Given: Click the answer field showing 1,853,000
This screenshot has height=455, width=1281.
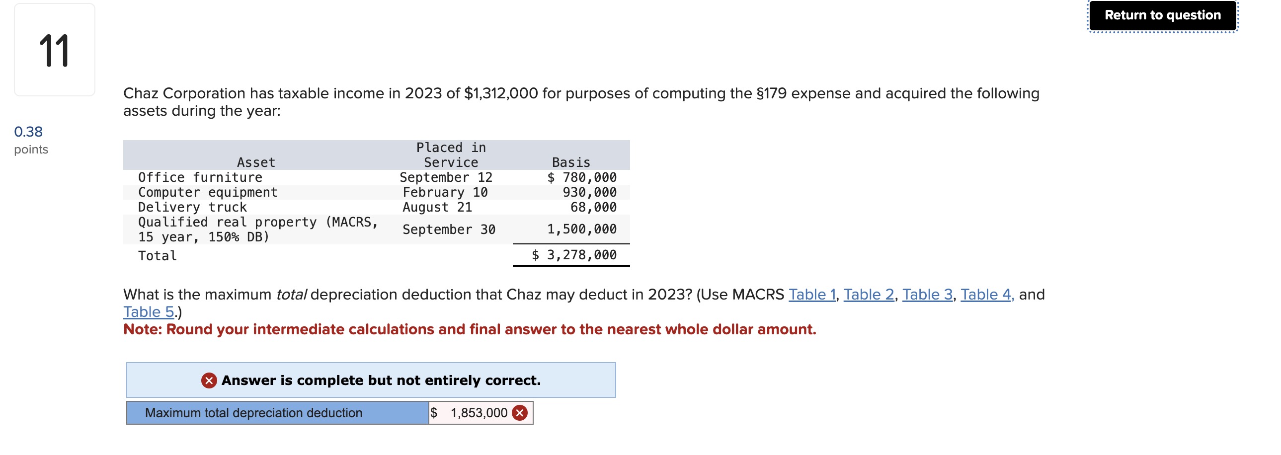Looking at the screenshot, I should point(473,413).
